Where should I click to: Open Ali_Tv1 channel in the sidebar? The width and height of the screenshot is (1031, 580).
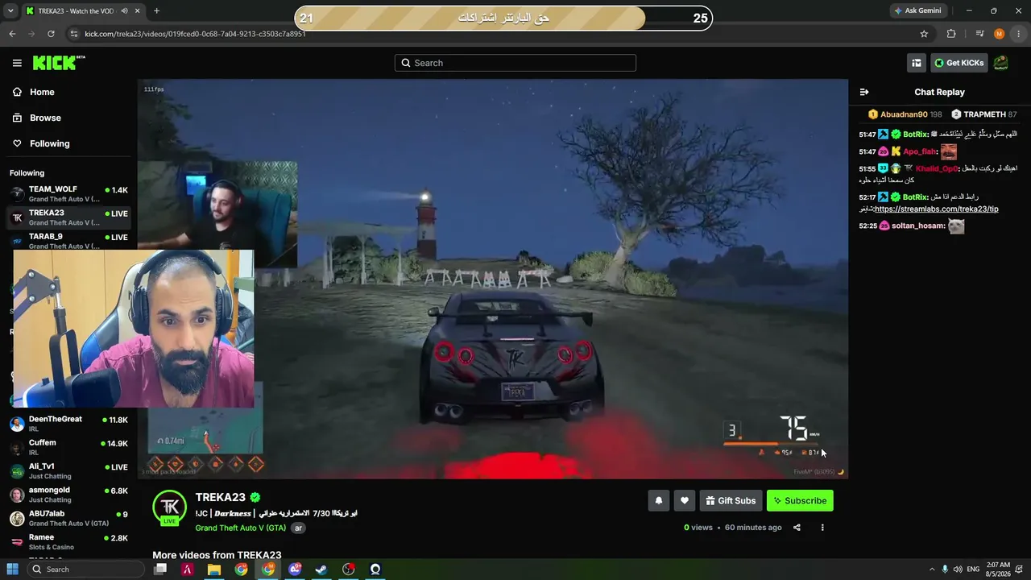point(68,470)
